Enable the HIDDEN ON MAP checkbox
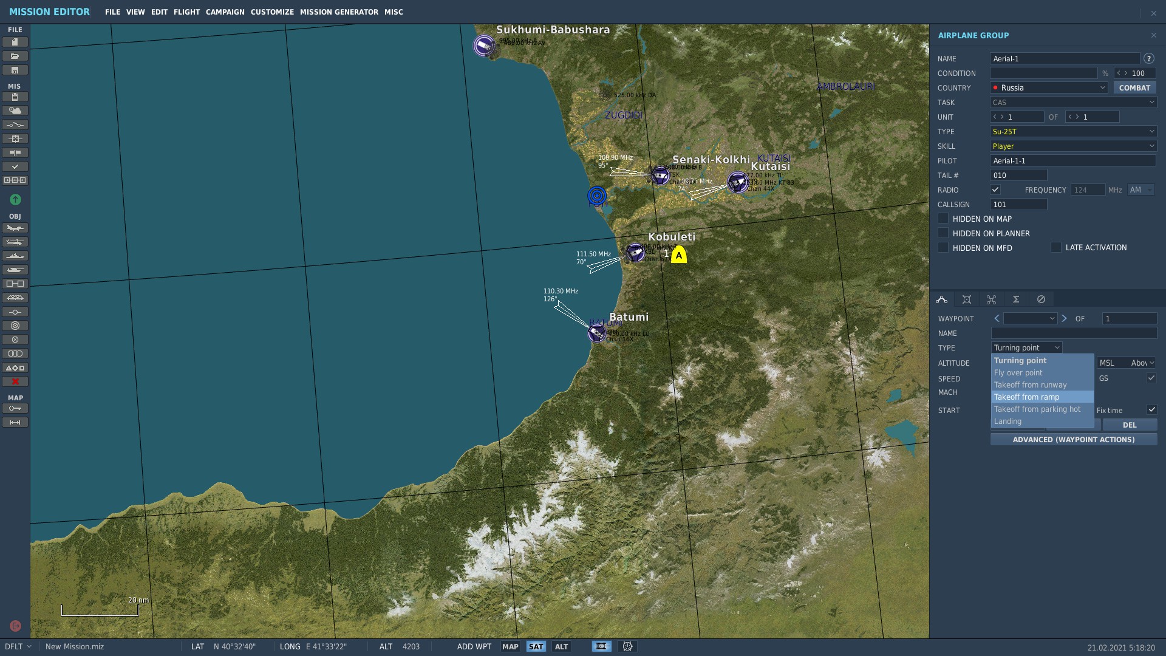The height and width of the screenshot is (656, 1166). click(x=943, y=219)
